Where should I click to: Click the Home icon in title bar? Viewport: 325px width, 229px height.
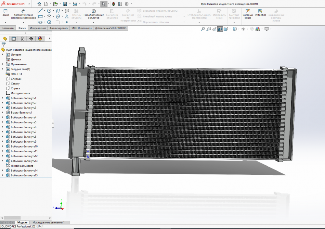[39, 4]
